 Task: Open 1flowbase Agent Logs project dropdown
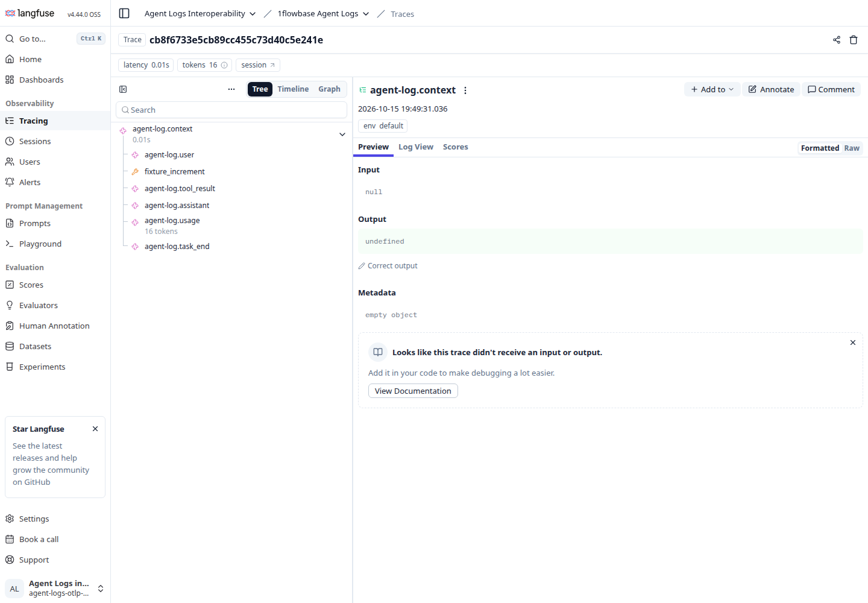tap(324, 13)
